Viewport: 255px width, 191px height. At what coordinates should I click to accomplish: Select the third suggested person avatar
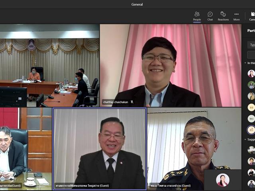[x=251, y=172]
